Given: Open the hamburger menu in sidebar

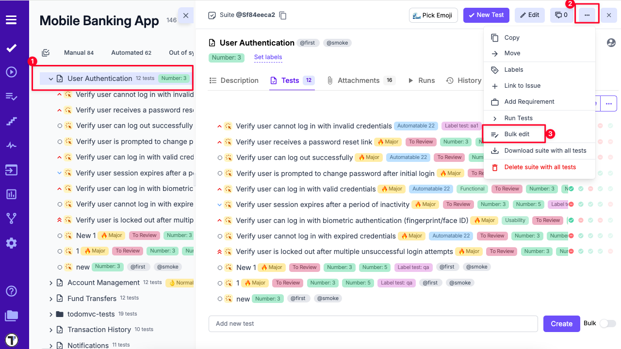Looking at the screenshot, I should pyautogui.click(x=11, y=20).
